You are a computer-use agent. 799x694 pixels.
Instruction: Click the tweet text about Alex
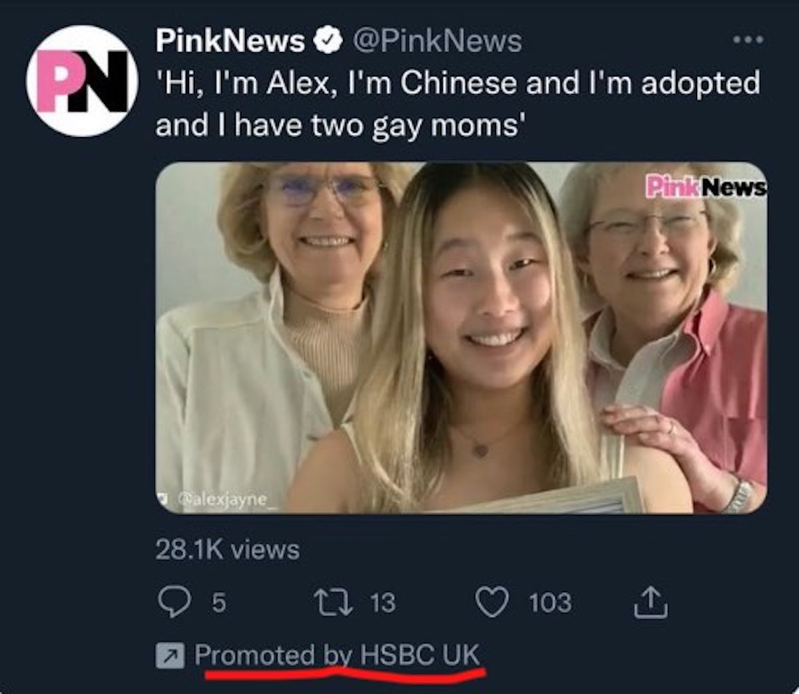pos(457,104)
